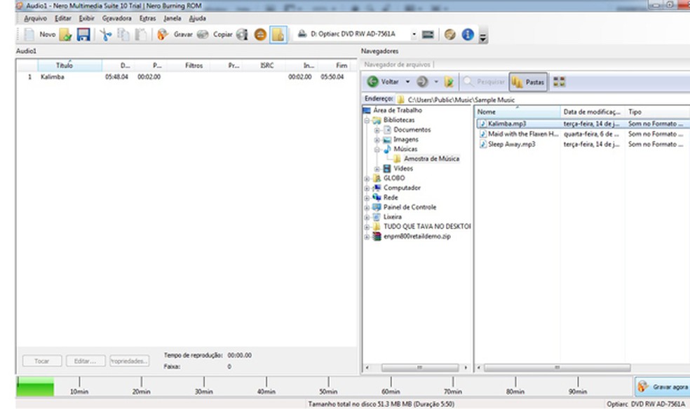The image size is (690, 409).
Task: Click the Gravar burn icon in the toolbar
Action: pos(163,34)
